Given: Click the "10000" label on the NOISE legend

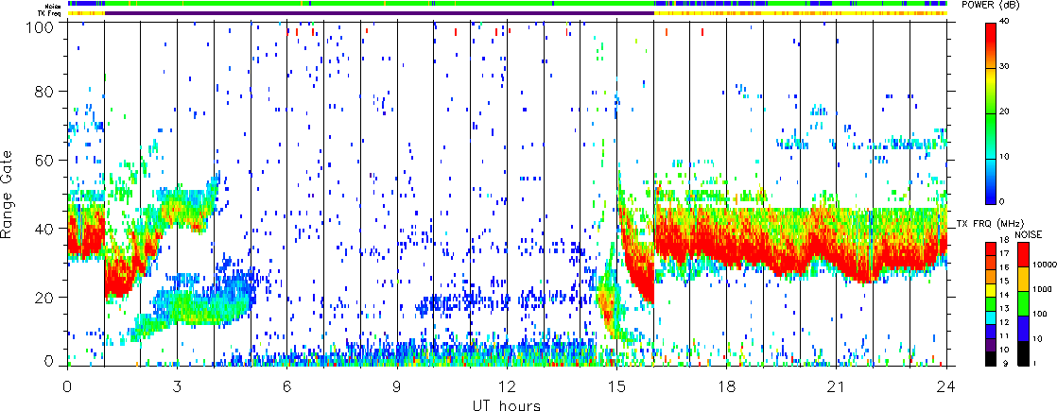Looking at the screenshot, I should coord(1044,265).
